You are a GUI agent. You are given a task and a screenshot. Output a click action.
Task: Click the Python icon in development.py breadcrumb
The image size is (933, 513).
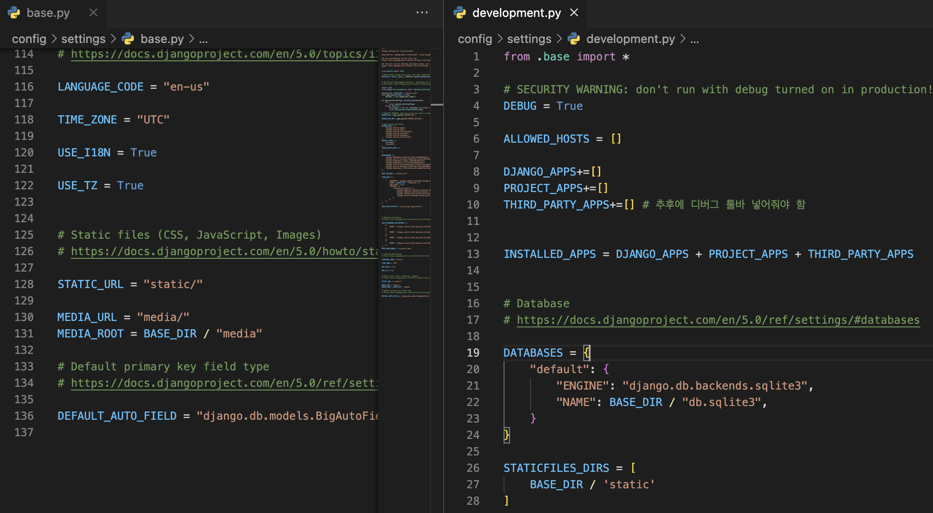point(574,39)
